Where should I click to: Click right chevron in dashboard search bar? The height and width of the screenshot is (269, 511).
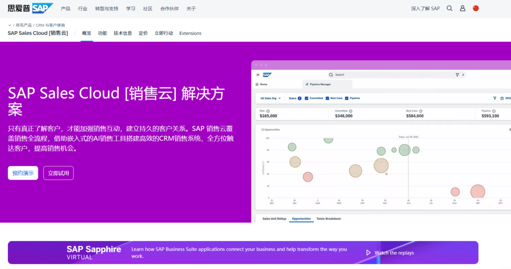coord(463,75)
